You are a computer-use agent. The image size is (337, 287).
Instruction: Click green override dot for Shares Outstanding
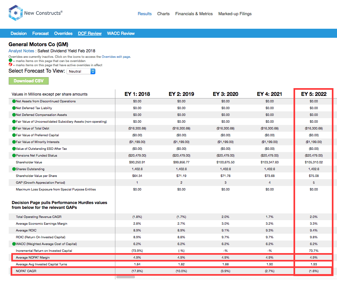click(x=14, y=169)
